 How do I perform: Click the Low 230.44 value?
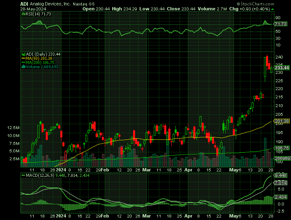[x=152, y=9]
